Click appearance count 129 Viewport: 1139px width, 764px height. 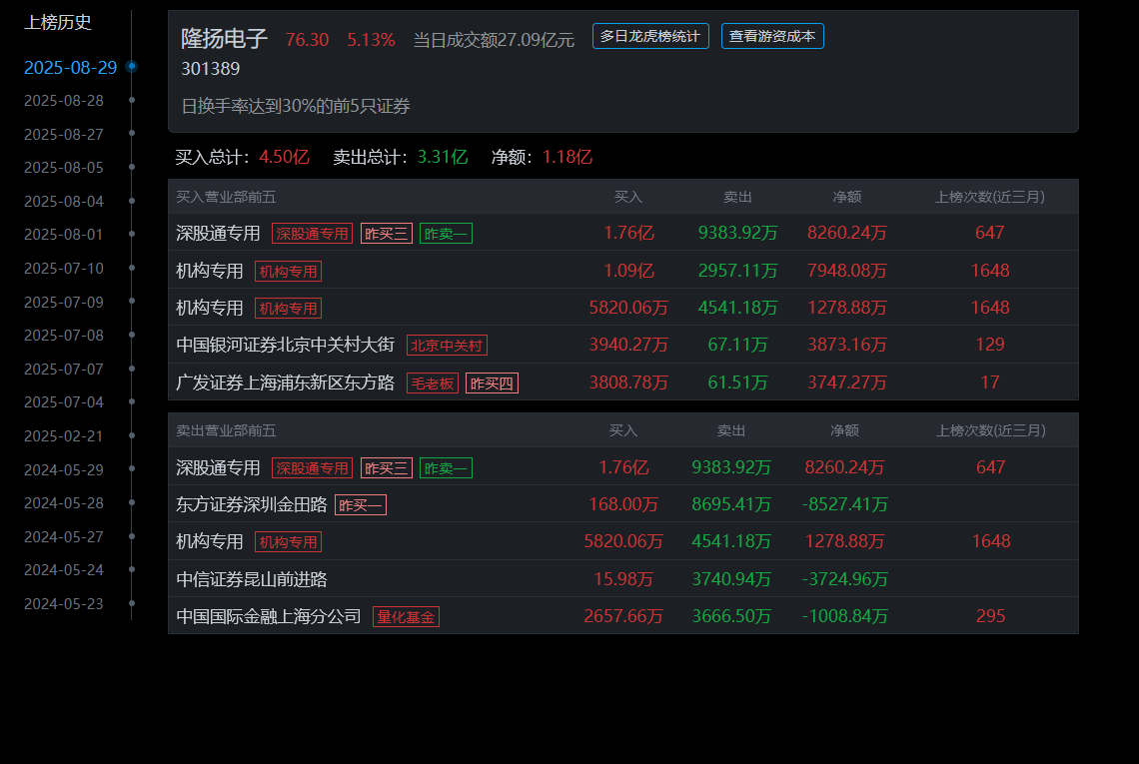[990, 345]
